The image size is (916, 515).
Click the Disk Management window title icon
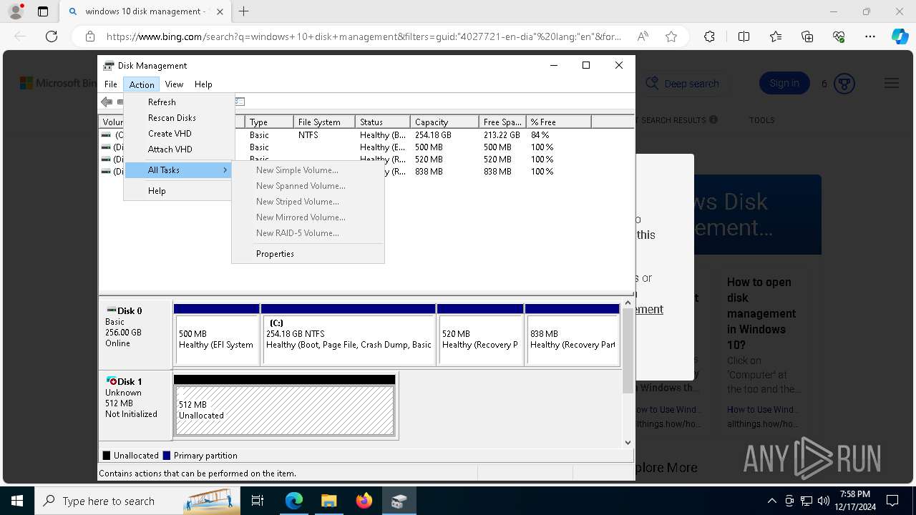109,65
